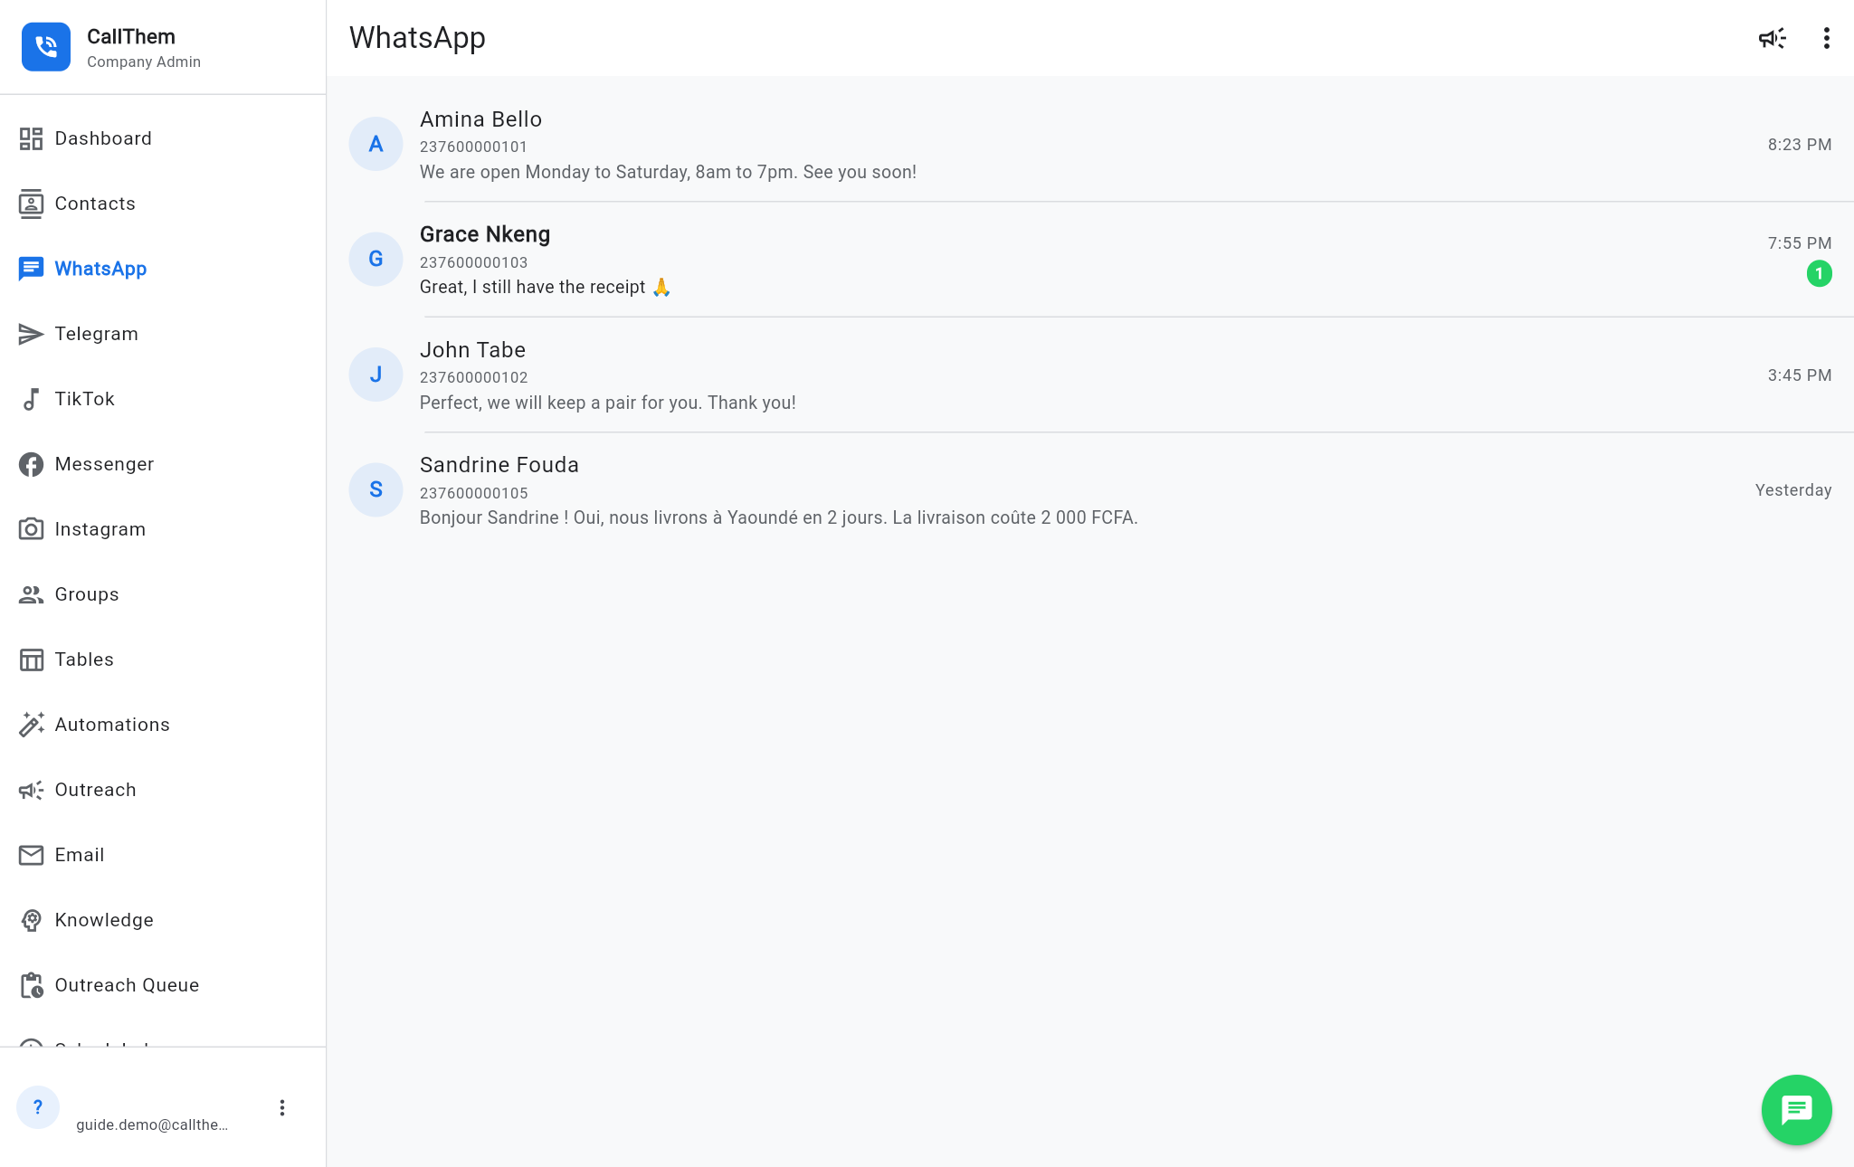Open Amina Bello conversation
The image size is (1854, 1167).
pyautogui.click(x=1090, y=145)
